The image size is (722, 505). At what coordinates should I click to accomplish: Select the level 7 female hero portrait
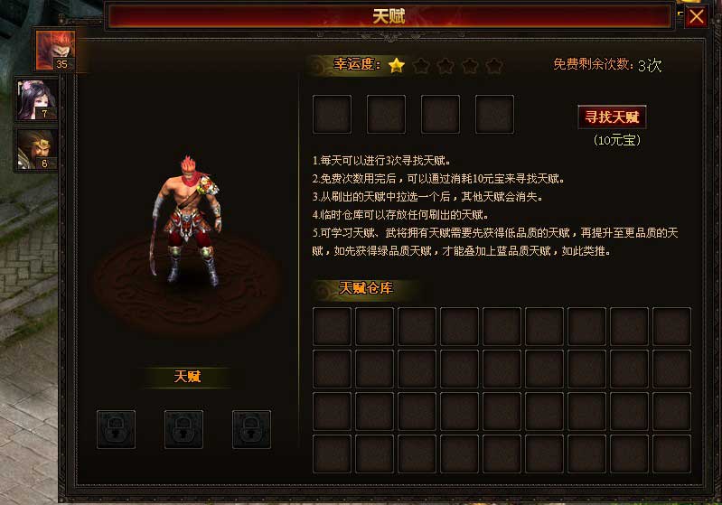[x=36, y=100]
